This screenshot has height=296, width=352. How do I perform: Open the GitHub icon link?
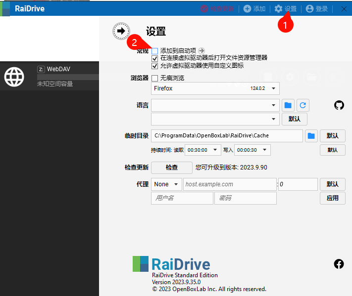pyautogui.click(x=339, y=105)
